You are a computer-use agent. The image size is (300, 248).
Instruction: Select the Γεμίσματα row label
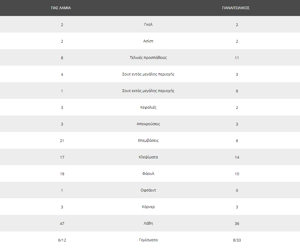tap(148, 240)
